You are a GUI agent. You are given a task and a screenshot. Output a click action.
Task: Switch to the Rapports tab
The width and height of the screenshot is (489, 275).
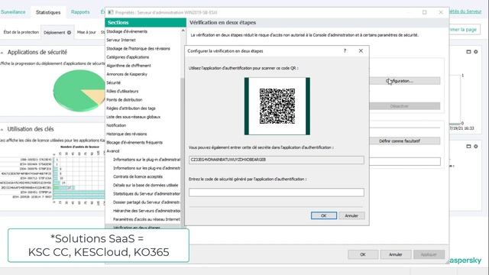pos(80,12)
